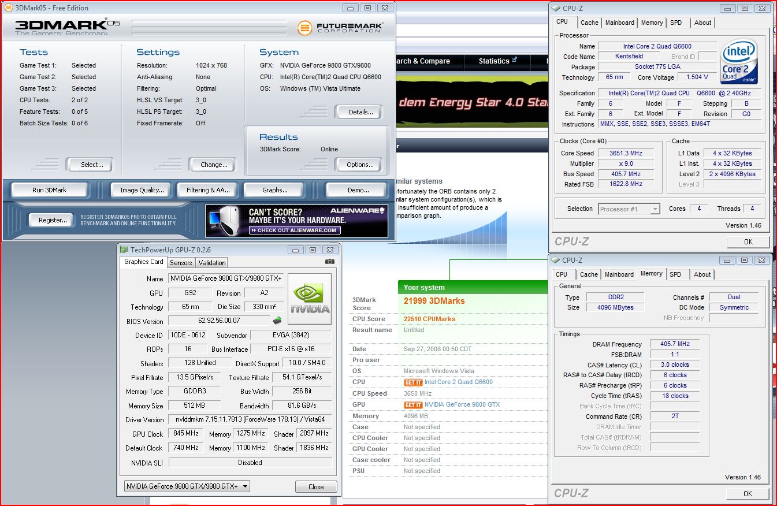Click the Subvendor EVGA (3842) field
777x506 pixels.
click(x=291, y=335)
